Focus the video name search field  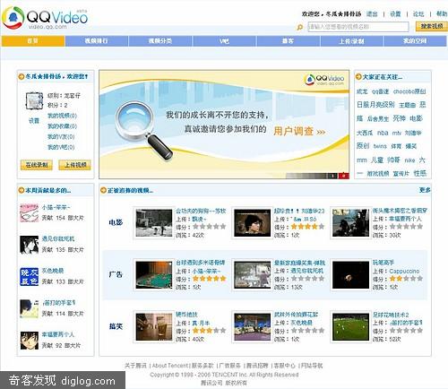pos(358,27)
